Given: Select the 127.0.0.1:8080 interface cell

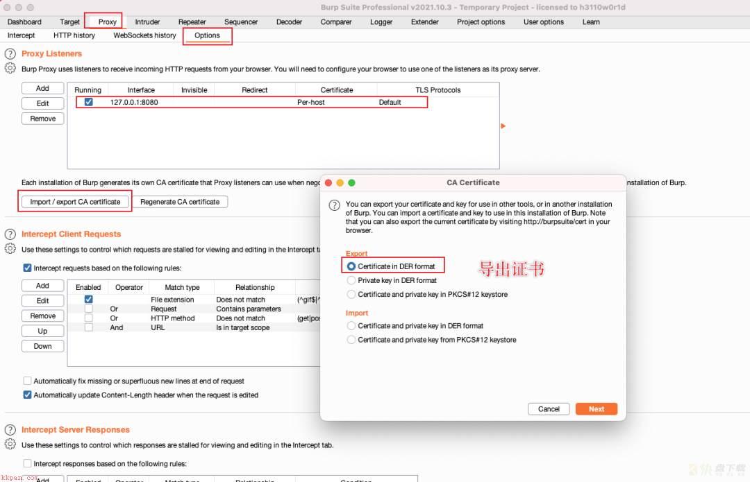Looking at the screenshot, I should coord(134,102).
